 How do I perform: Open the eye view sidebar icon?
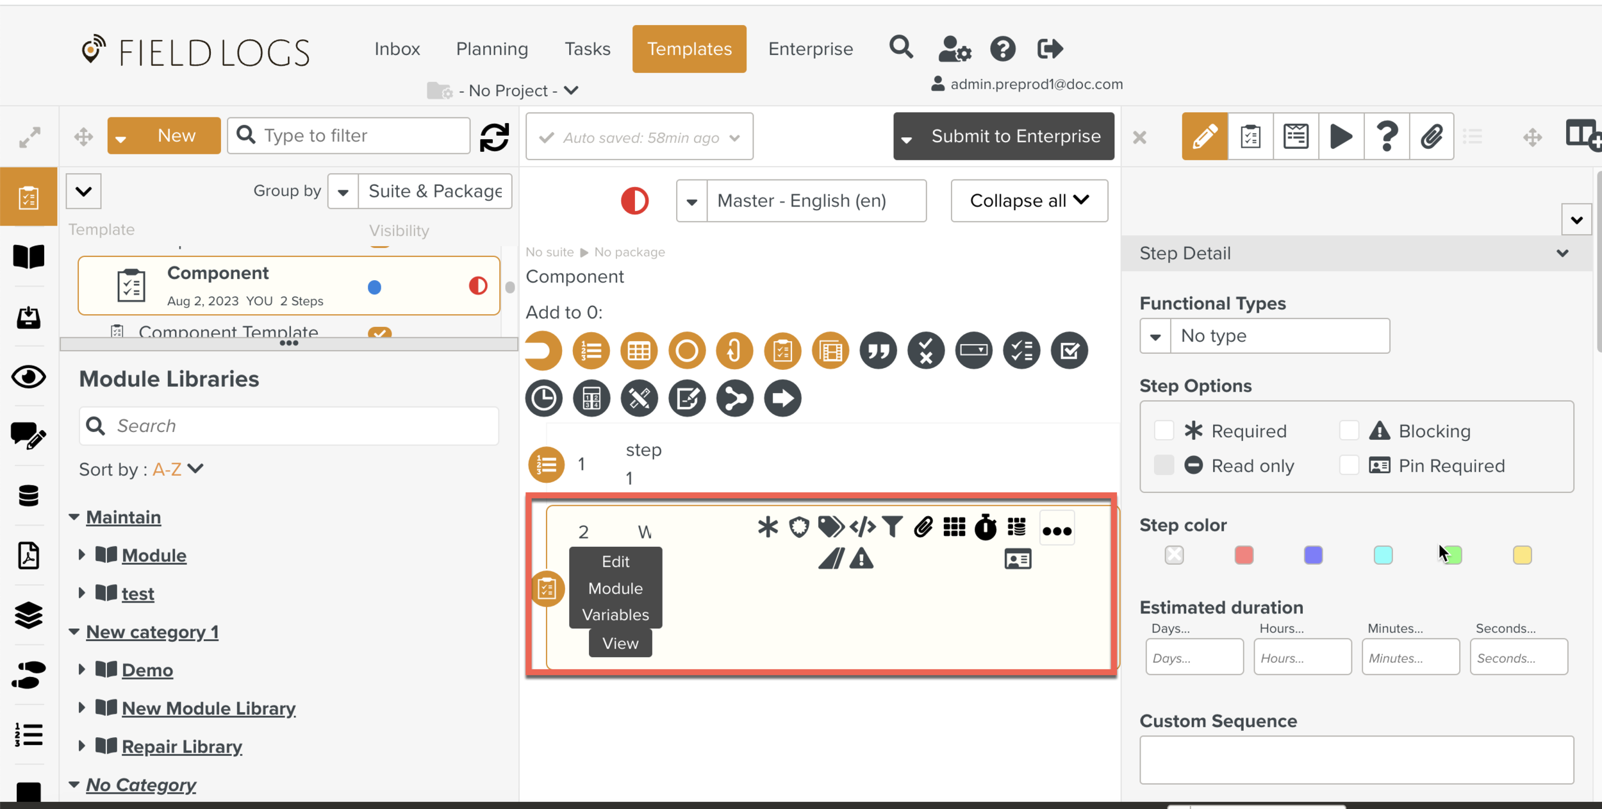[x=28, y=377]
